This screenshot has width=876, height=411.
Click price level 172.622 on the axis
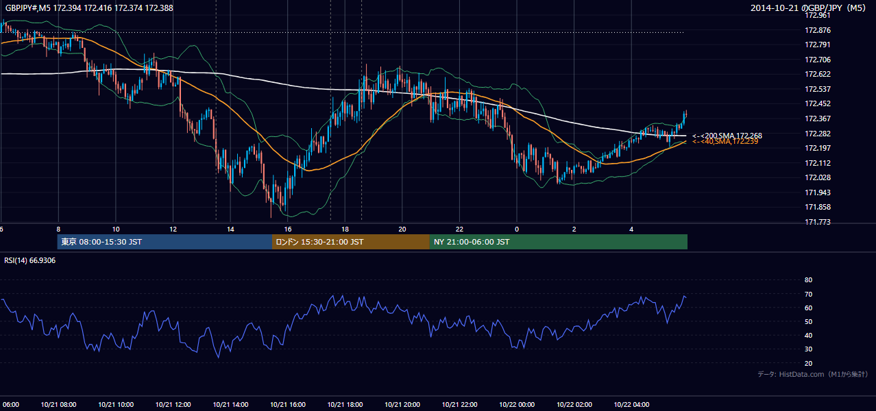818,74
